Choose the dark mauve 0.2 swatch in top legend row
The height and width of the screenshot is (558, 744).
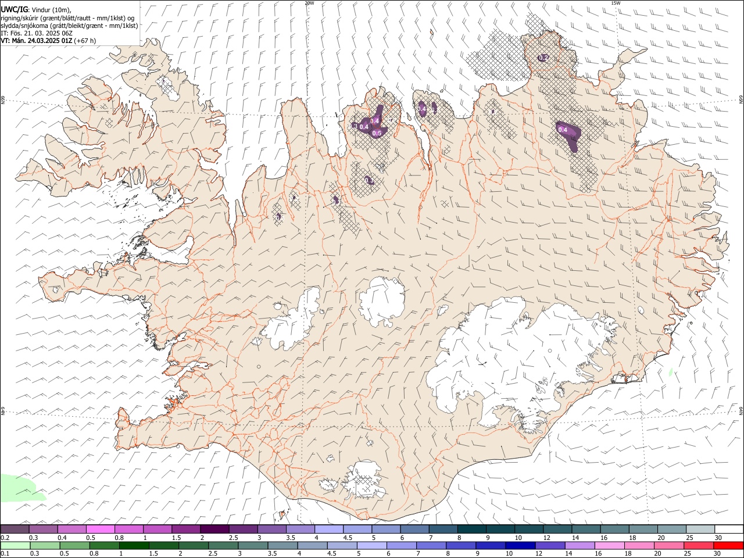[x=15, y=530]
